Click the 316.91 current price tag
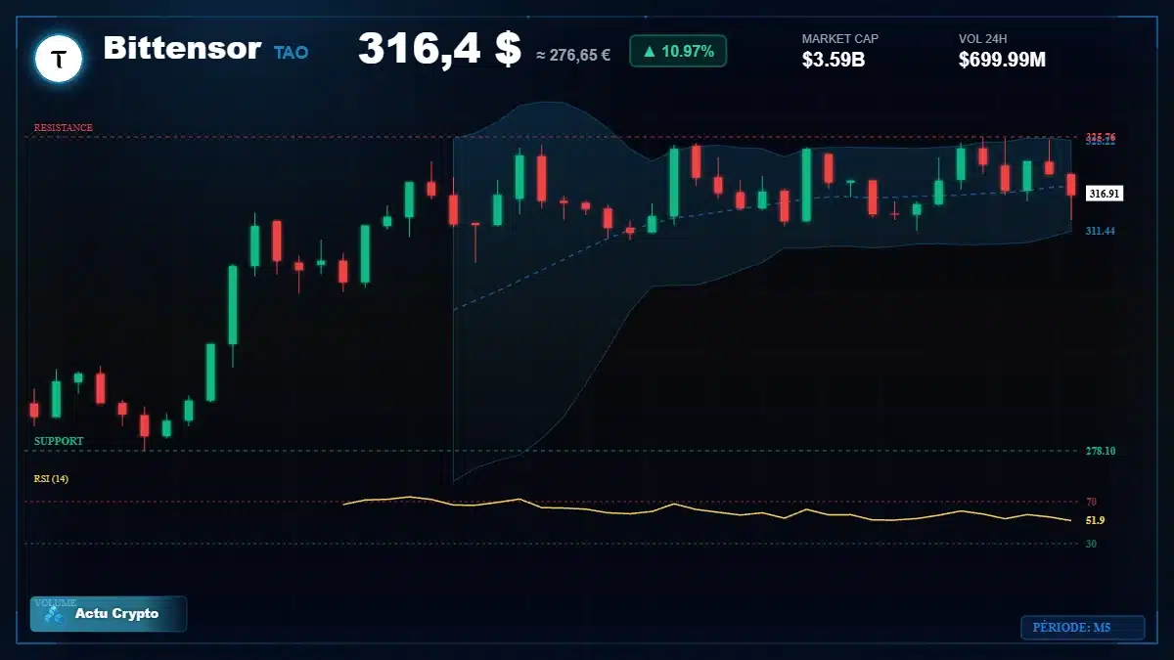The width and height of the screenshot is (1174, 660). coord(1105,194)
